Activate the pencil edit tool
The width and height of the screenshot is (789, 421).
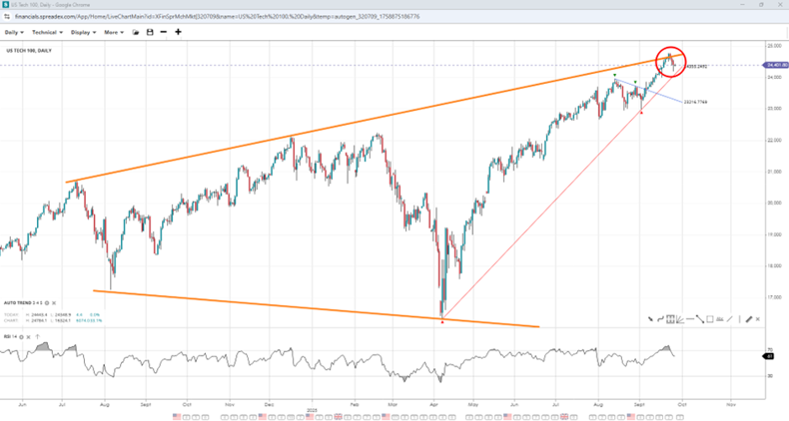pyautogui.click(x=748, y=319)
